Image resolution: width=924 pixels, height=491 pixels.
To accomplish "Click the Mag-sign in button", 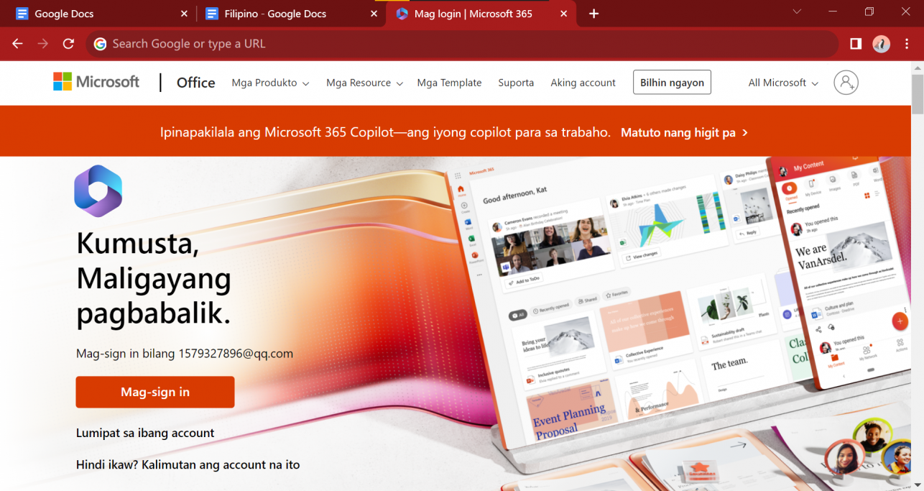I will coord(154,392).
